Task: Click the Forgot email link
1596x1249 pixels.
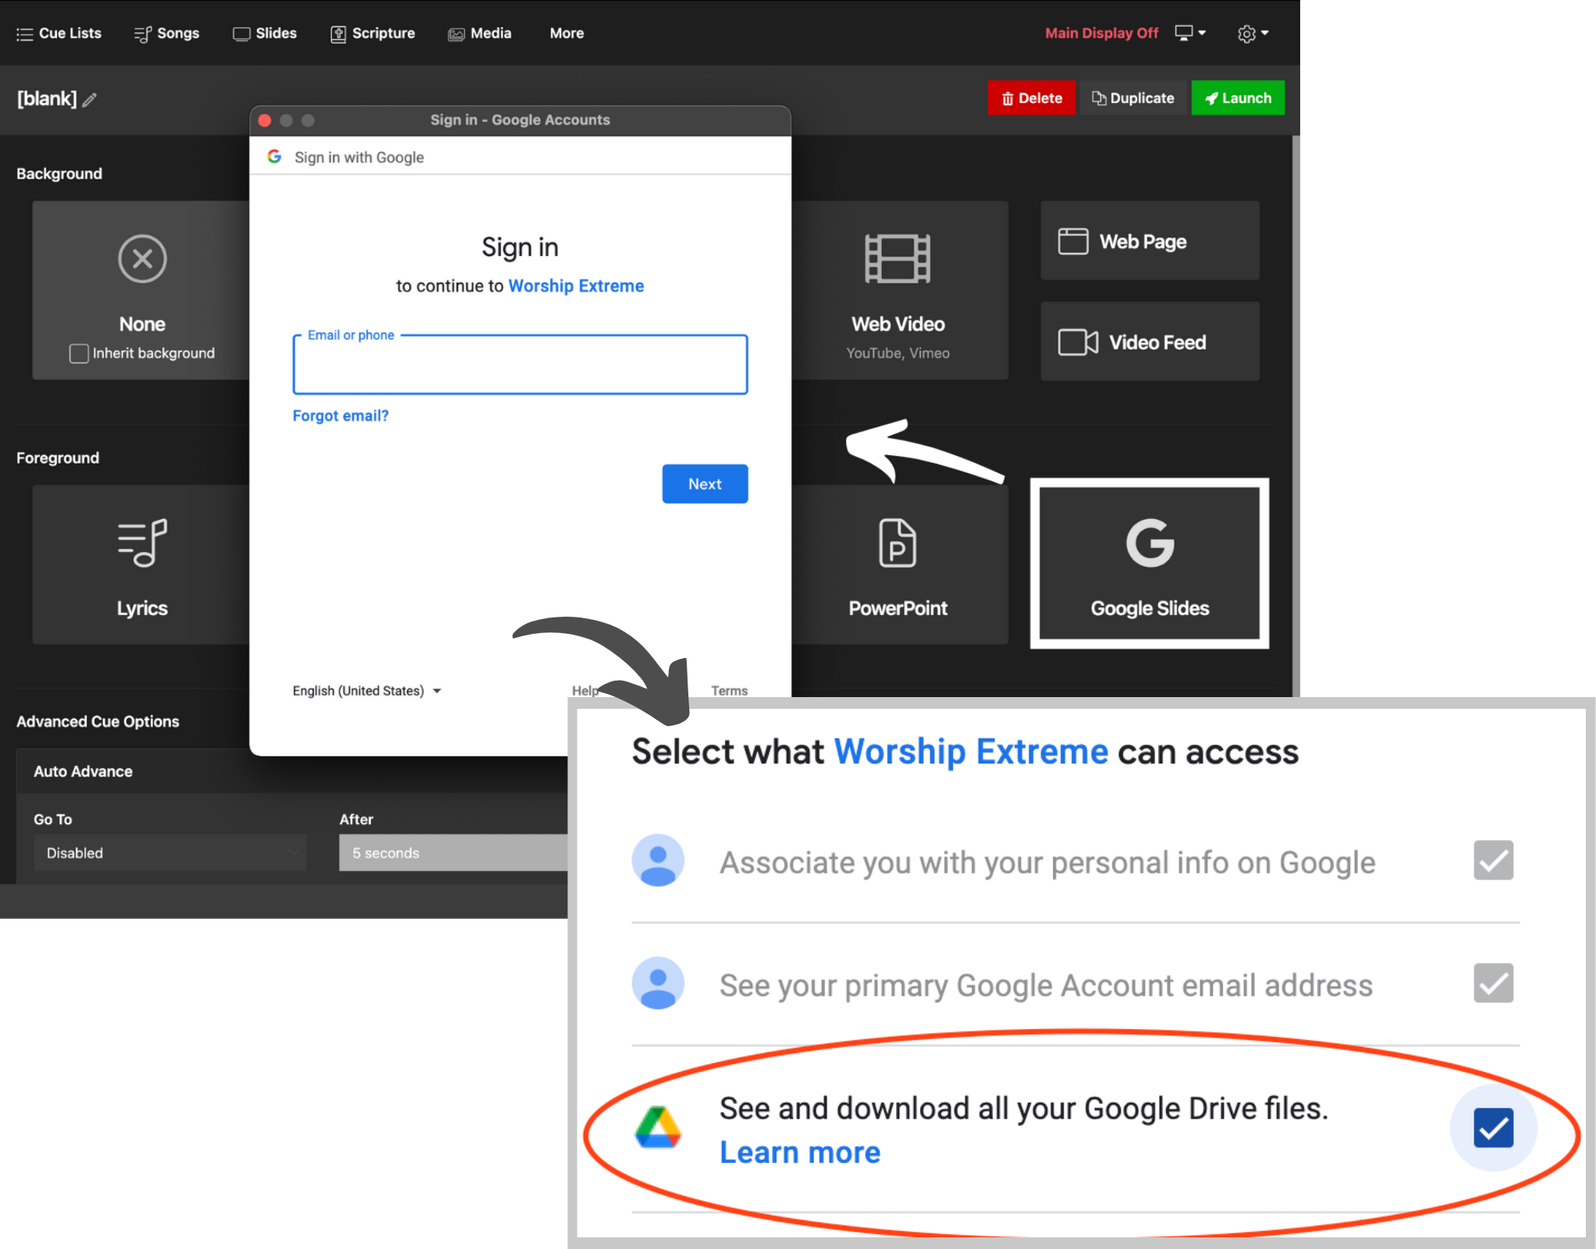Action: click(341, 415)
